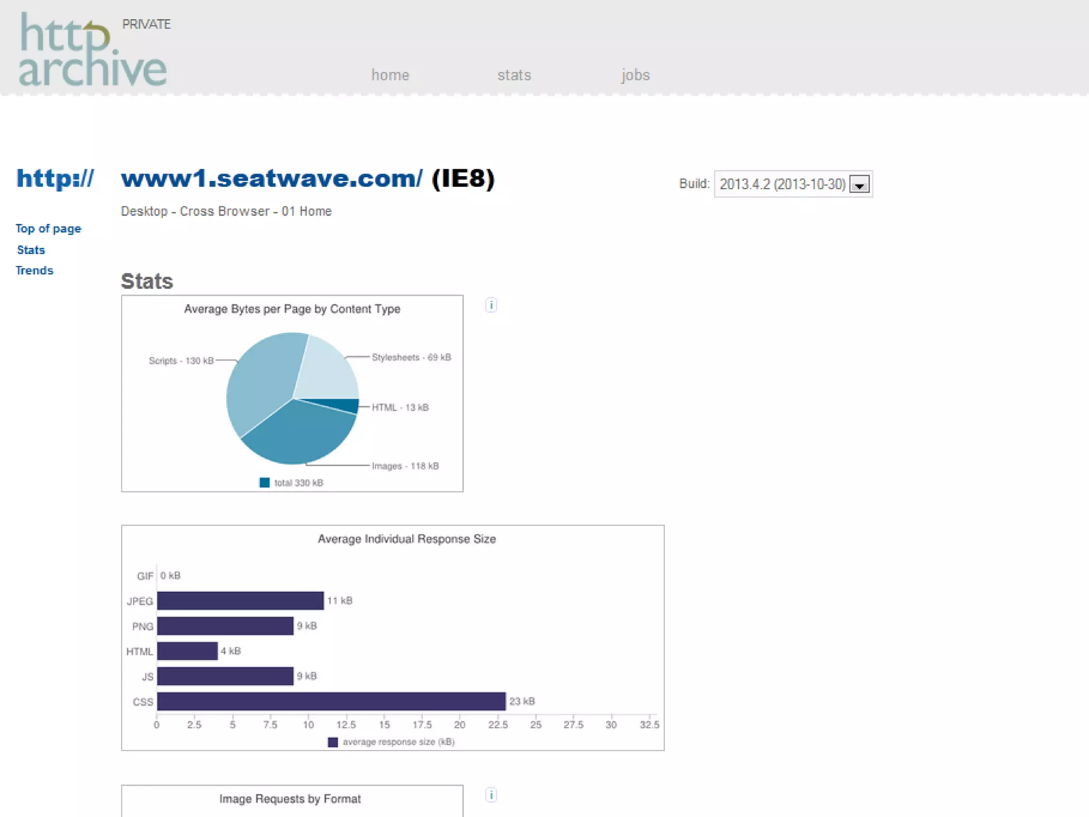This screenshot has height=817, width=1089.
Task: Open the jobs menu item
Action: 635,75
